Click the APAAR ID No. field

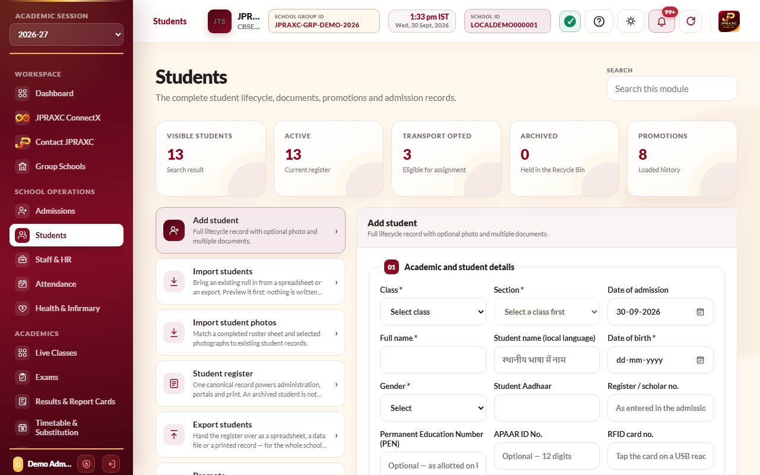tap(547, 456)
